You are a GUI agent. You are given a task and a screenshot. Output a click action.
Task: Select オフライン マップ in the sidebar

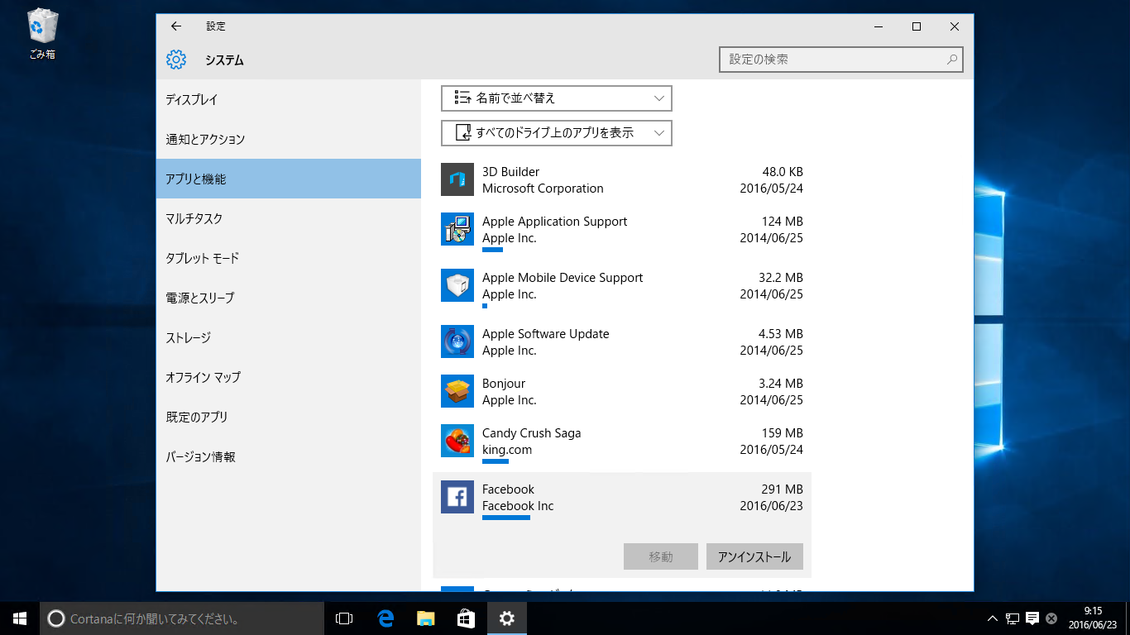(x=289, y=377)
